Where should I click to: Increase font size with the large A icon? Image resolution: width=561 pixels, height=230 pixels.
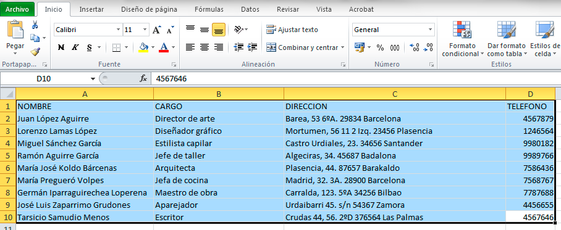pyautogui.click(x=157, y=30)
